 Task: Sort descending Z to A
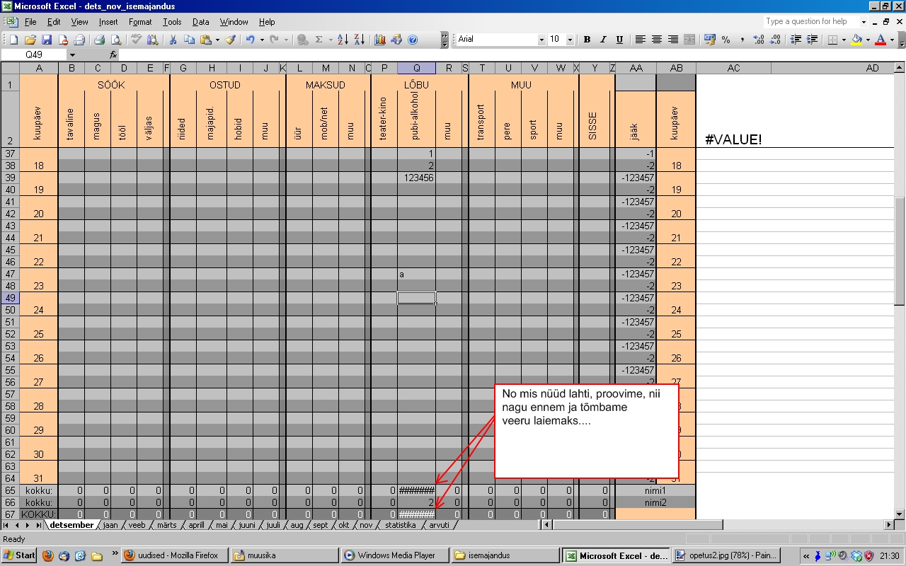click(359, 40)
